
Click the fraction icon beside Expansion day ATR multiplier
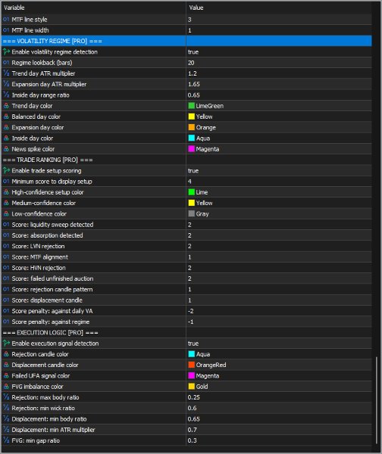[6, 84]
